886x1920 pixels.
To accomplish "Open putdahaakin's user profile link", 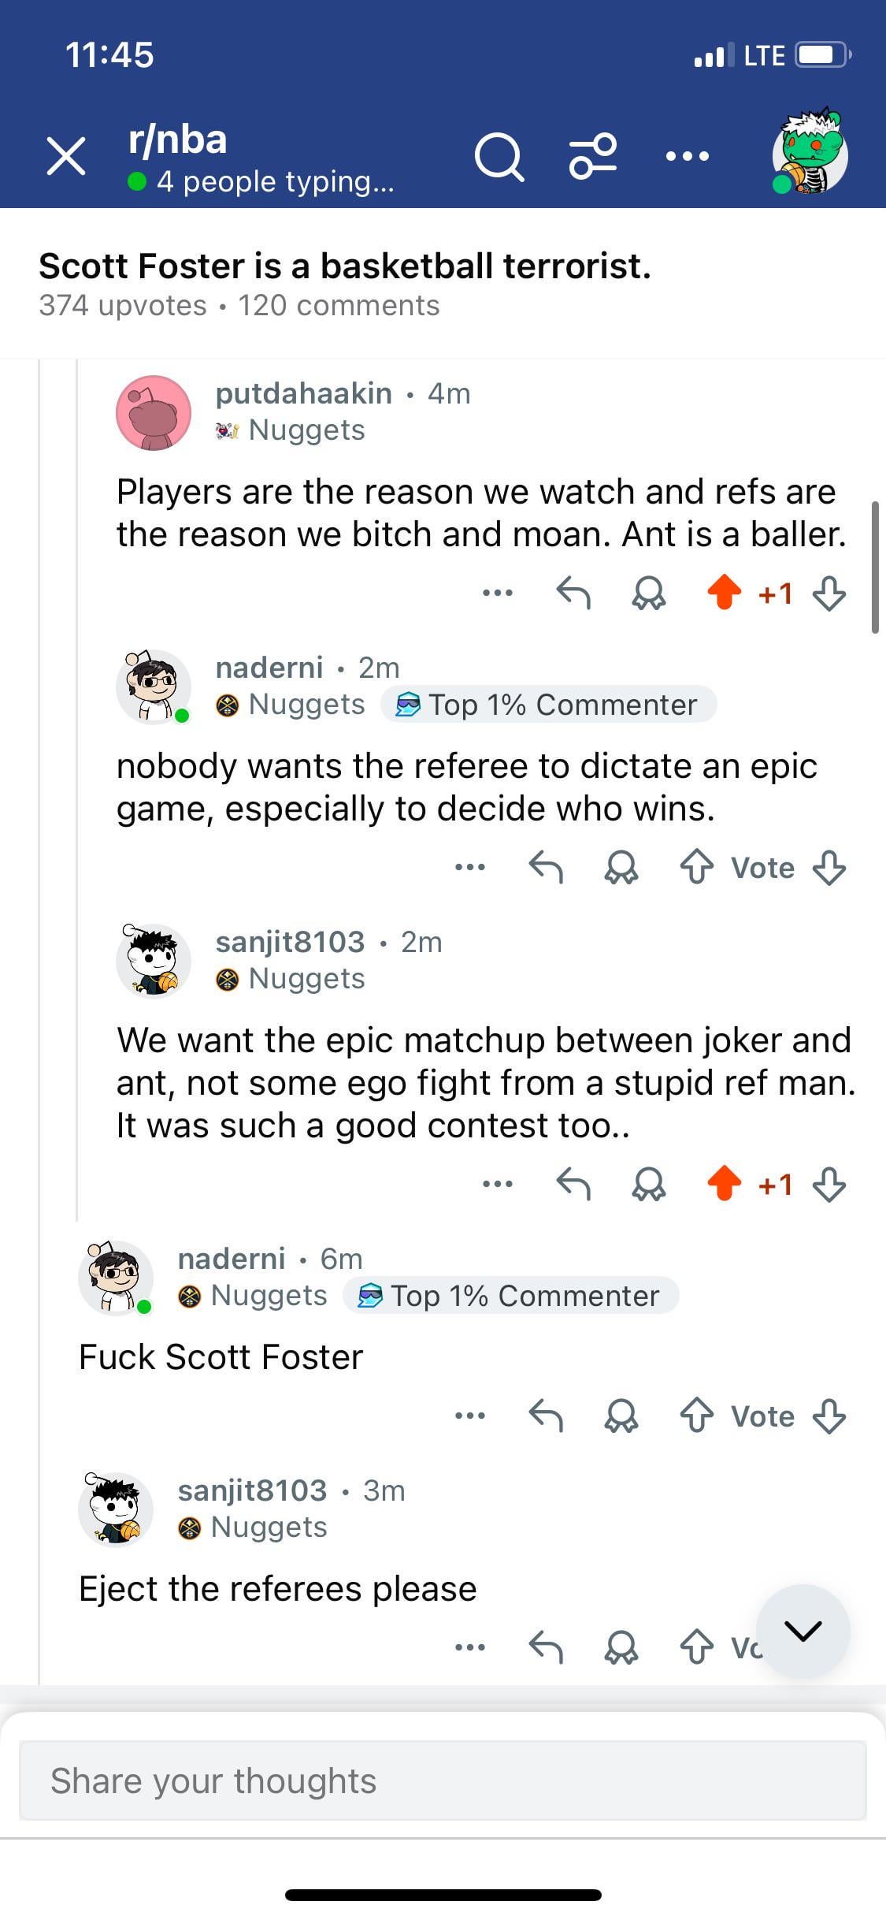I will click(x=303, y=393).
